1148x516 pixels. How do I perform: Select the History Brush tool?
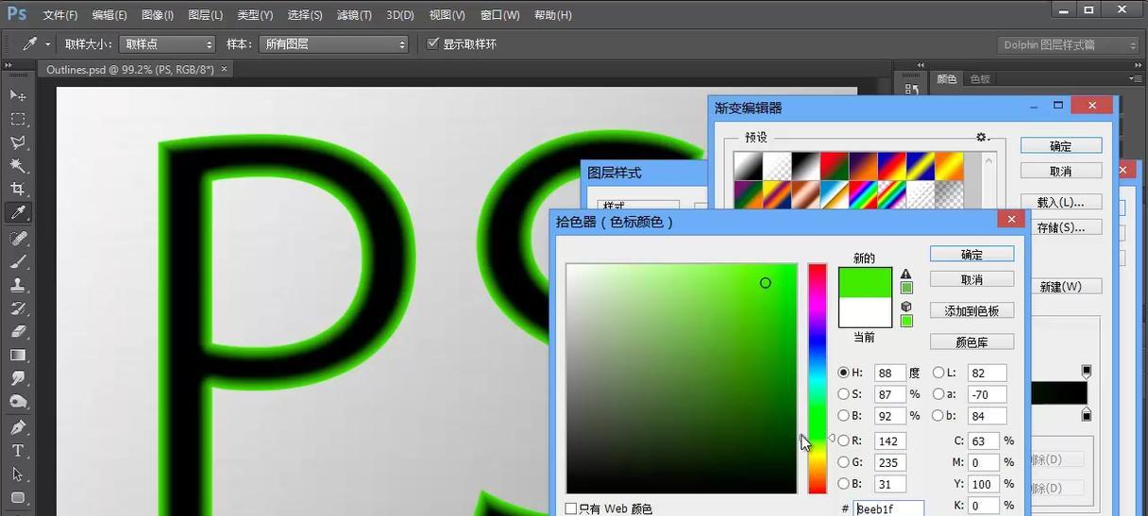point(18,308)
